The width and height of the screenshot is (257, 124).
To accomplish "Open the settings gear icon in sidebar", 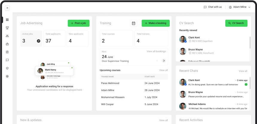I will [7, 76].
